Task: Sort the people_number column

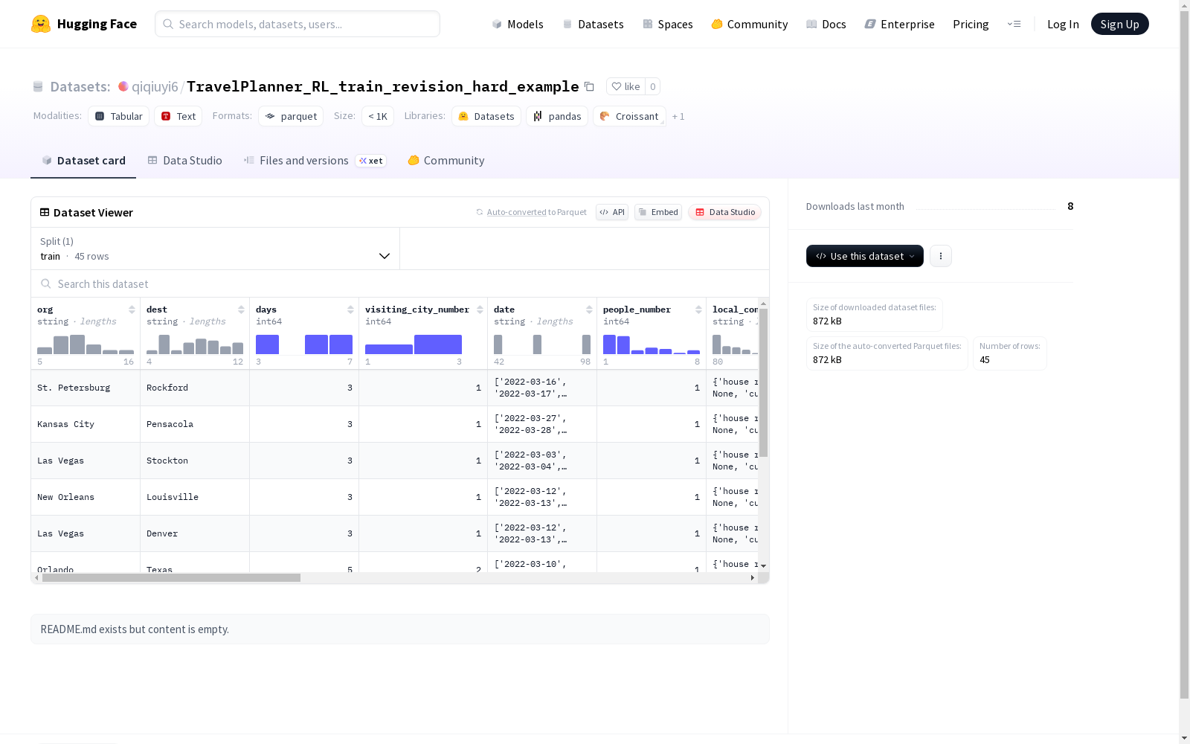Action: 698,310
